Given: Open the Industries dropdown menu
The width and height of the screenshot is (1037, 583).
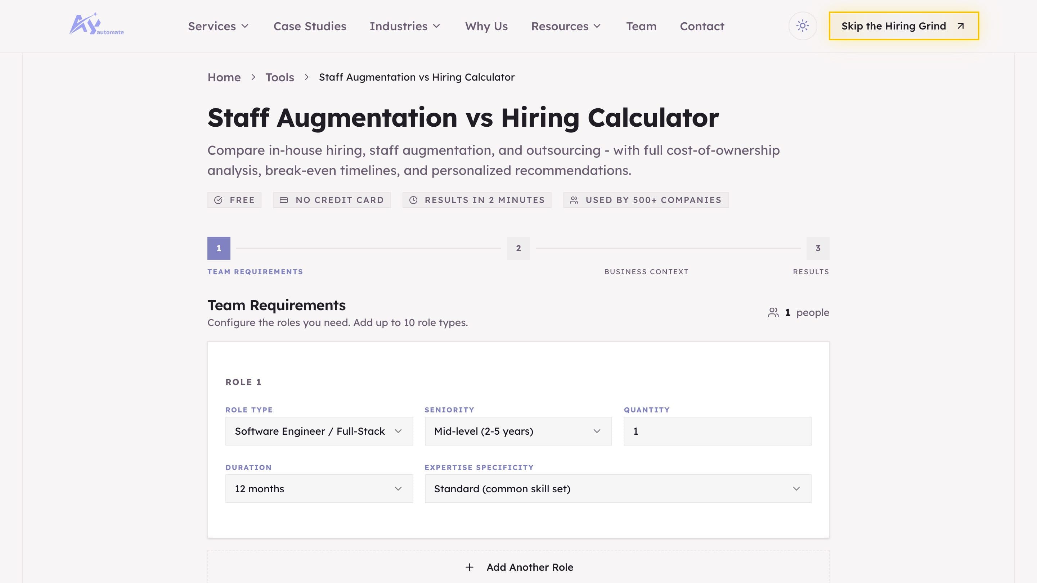Looking at the screenshot, I should point(405,26).
